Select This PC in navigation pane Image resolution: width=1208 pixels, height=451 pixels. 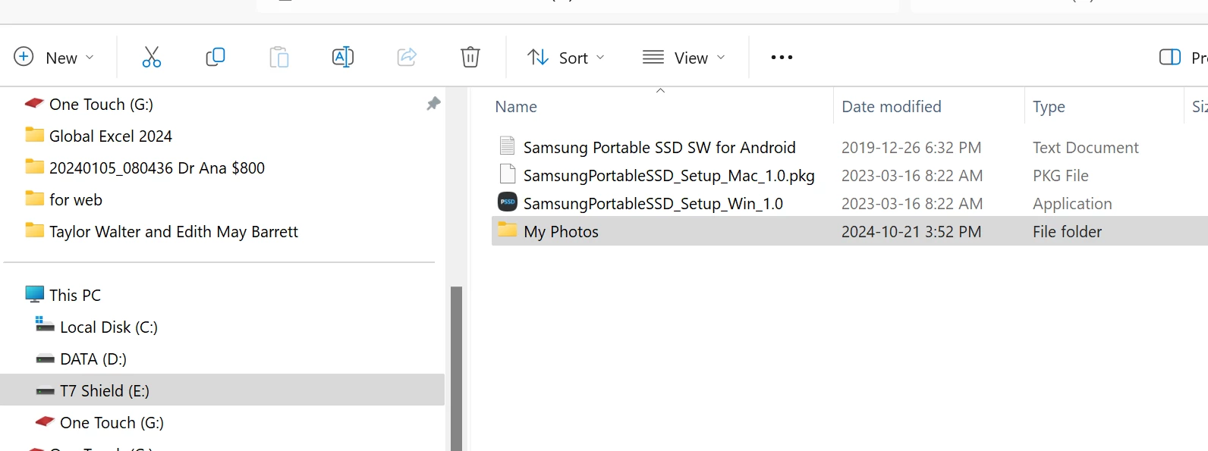pos(74,296)
